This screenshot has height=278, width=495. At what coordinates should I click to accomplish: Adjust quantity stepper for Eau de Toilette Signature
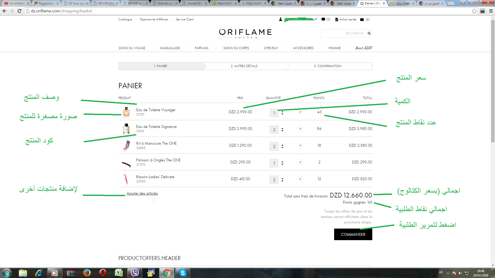coord(282,129)
